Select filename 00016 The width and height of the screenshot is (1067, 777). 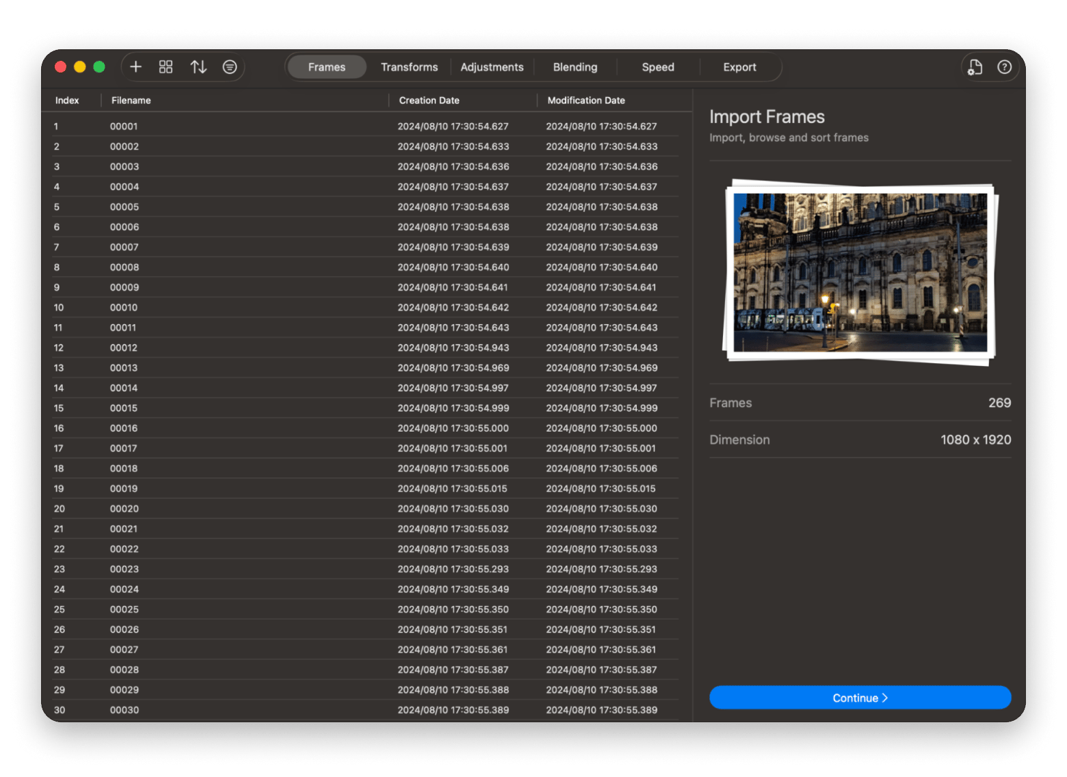(124, 428)
